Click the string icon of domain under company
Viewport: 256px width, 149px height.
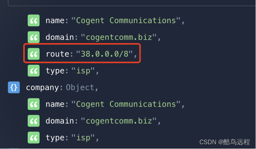pos(34,121)
